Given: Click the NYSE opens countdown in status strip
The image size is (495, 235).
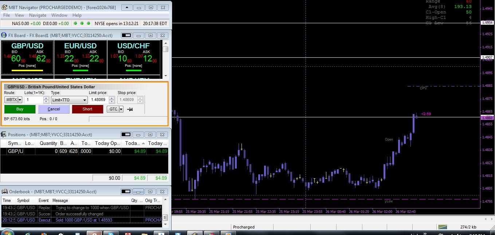Looking at the screenshot, I should (x=117, y=23).
